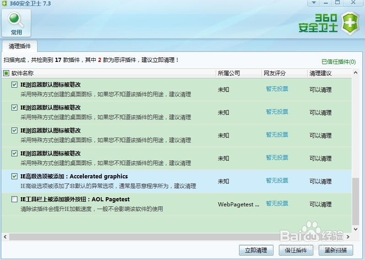365x260 pixels.
Task: Uncheck the first IE浏览器默认图标被篡改 checkbox
Action: point(15,84)
